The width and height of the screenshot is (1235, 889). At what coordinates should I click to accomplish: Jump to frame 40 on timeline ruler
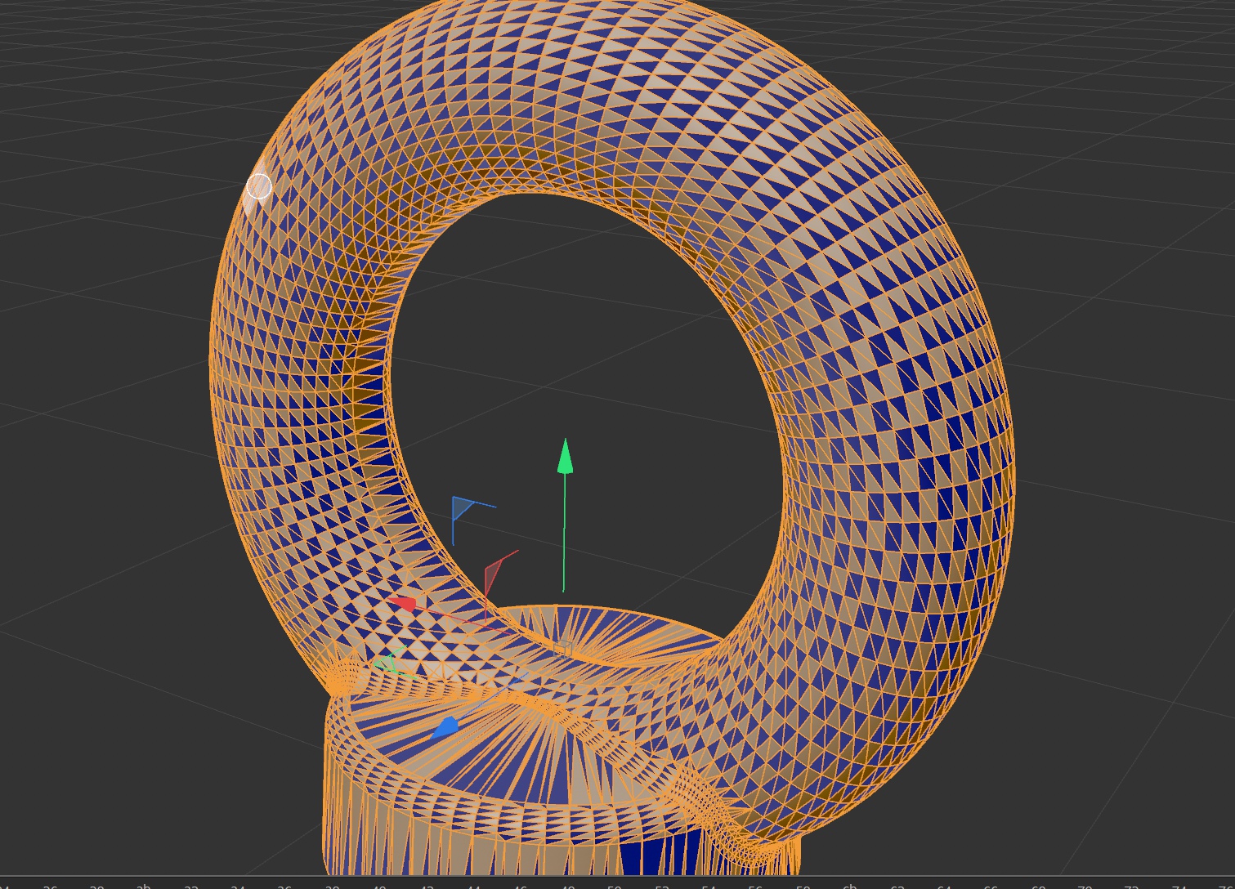tap(378, 886)
